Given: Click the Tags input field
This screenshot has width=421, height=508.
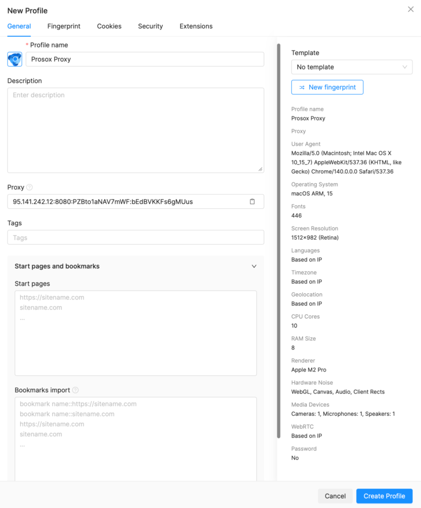Looking at the screenshot, I should tap(136, 238).
